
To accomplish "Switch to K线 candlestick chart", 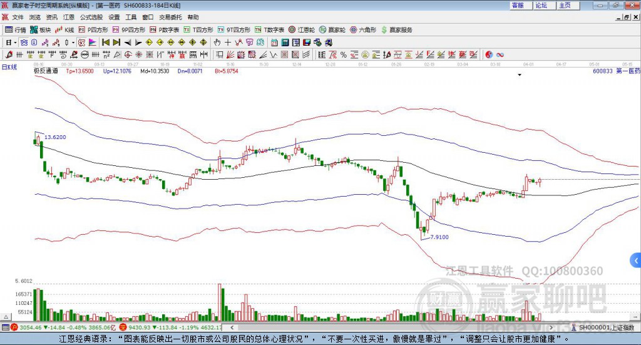I will 64,30.
